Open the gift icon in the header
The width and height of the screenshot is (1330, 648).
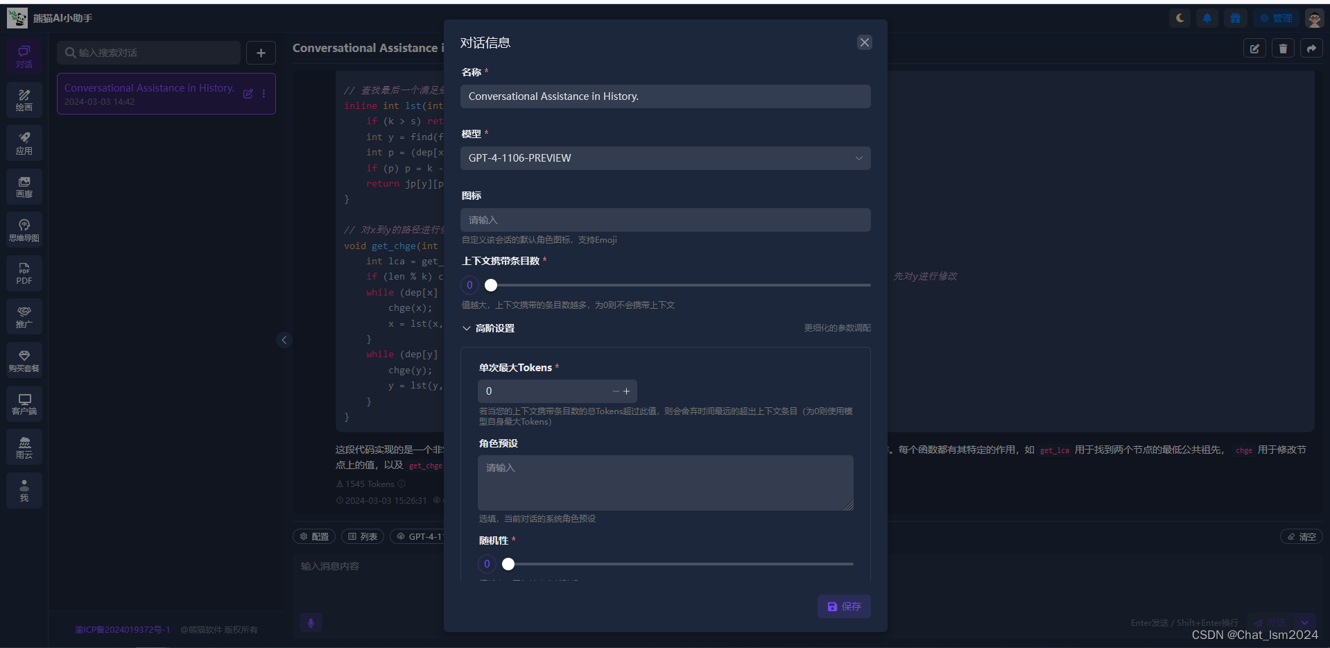click(x=1236, y=18)
